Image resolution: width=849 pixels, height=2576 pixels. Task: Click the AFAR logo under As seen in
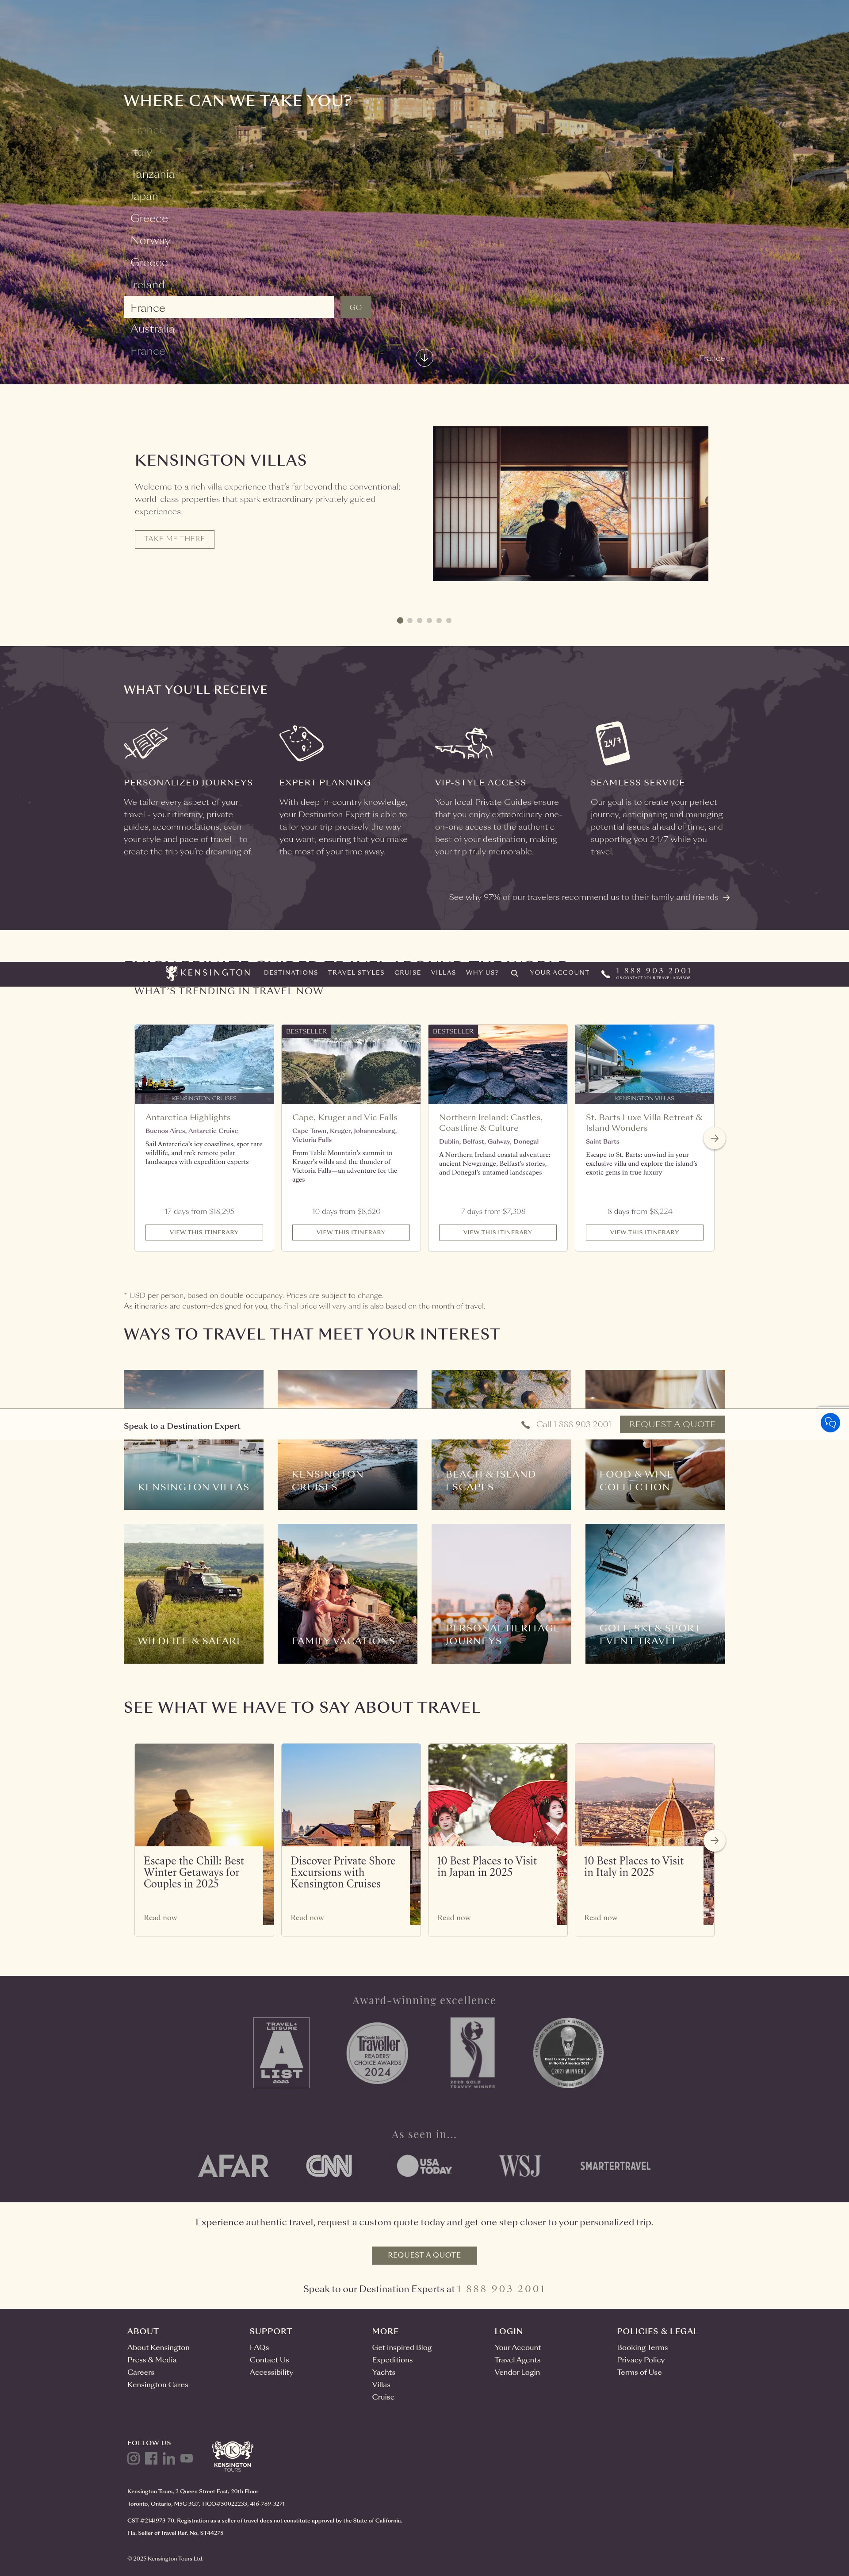coord(233,2166)
